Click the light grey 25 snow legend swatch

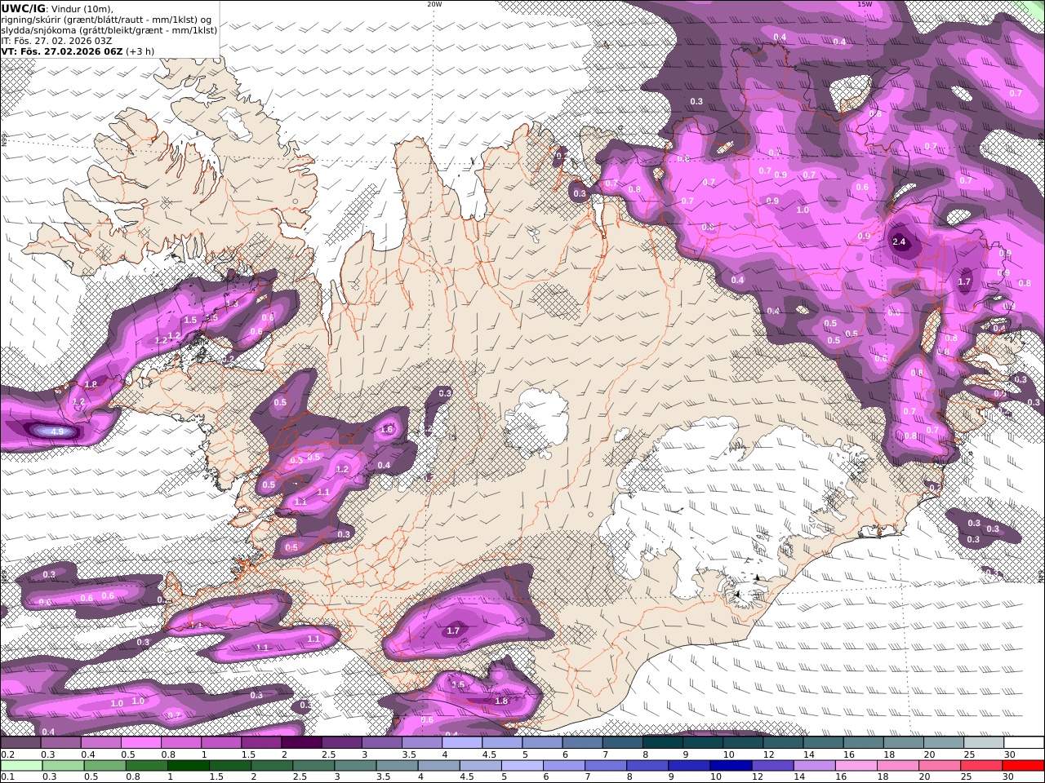984,743
